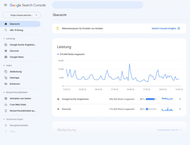Click the external link icon beside Insights

click(179, 28)
